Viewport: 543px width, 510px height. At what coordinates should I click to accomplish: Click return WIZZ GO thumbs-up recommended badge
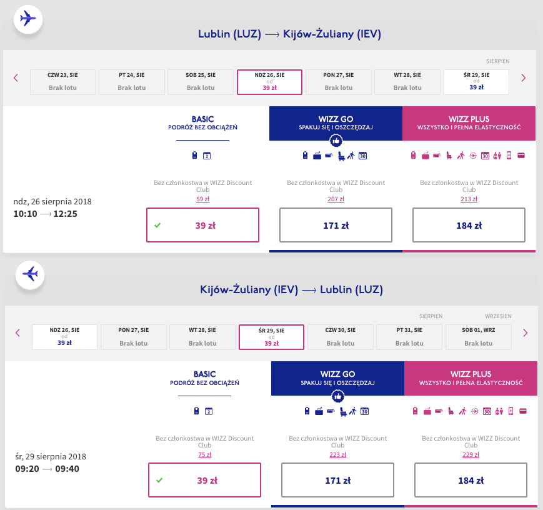(337, 396)
